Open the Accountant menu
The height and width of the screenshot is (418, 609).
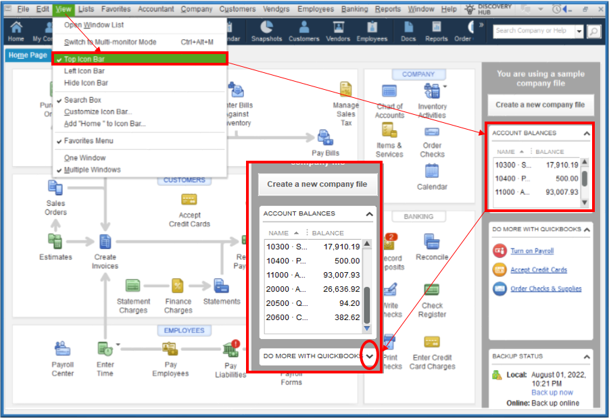pyautogui.click(x=155, y=9)
